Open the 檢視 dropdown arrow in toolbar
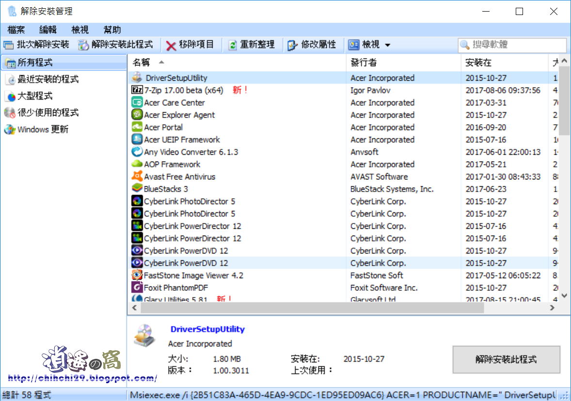571x401 pixels. 388,45
